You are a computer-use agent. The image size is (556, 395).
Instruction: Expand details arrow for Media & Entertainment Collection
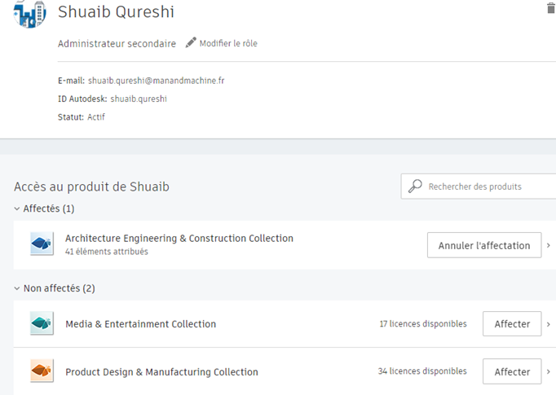[548, 324]
